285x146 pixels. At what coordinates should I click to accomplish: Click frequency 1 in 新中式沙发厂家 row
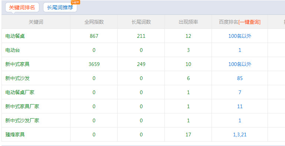click(188, 120)
